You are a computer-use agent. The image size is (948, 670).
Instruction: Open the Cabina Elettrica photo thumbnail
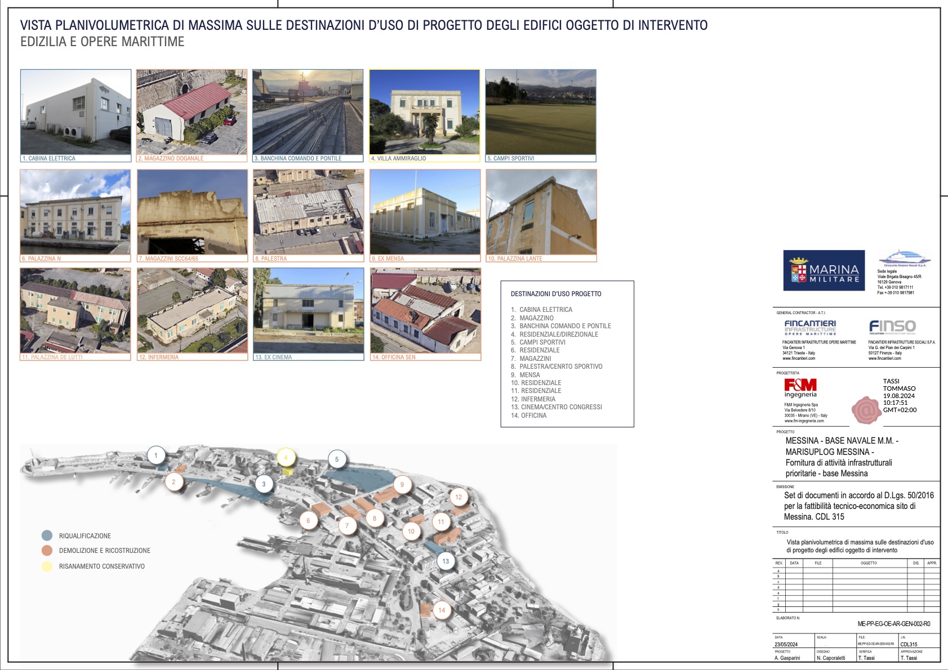coord(76,112)
